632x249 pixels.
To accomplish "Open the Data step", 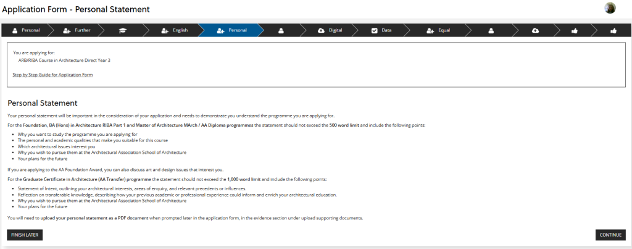I will pos(381,30).
